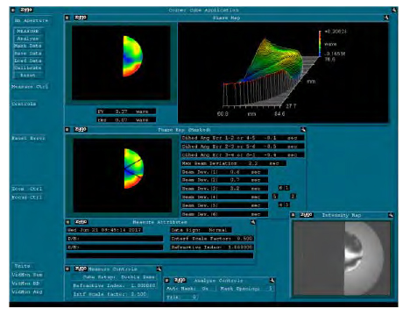The image size is (410, 316).
Task: Click the Reset button
Action: 28,75
